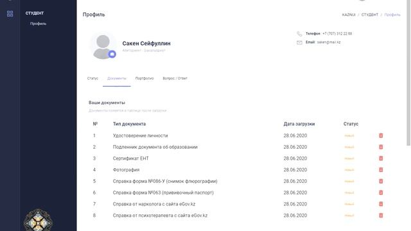Delete the Удостоверение личности document

click(x=381, y=135)
